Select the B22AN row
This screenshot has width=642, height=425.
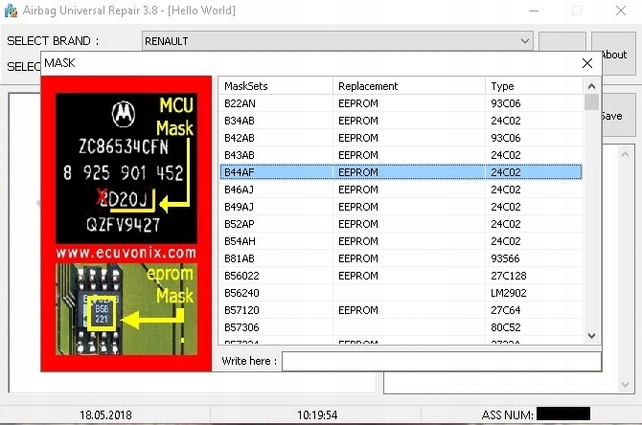tap(401, 103)
